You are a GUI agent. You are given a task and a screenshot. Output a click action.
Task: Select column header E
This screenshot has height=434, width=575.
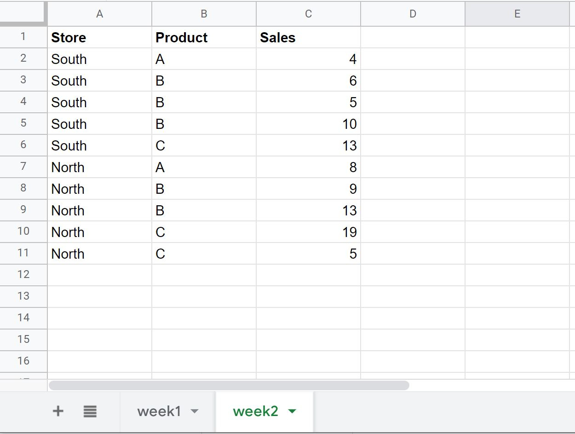tap(517, 14)
